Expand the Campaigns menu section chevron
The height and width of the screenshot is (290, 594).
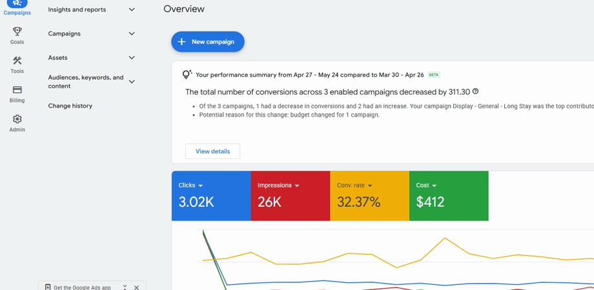[132, 34]
